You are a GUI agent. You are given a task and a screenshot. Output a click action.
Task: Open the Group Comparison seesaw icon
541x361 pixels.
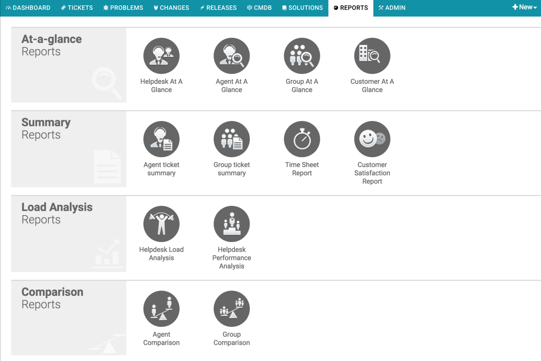231,309
